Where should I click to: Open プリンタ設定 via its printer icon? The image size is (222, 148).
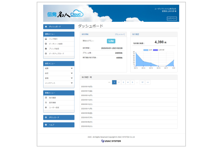(x=46, y=49)
